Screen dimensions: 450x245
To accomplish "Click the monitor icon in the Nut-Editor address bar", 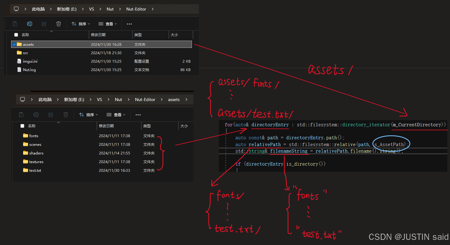I will (16, 9).
